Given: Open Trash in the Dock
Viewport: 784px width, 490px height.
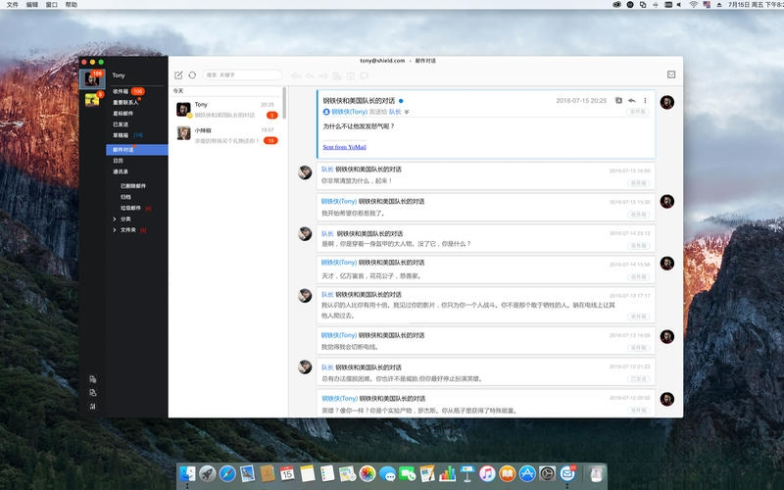Looking at the screenshot, I should 596,473.
